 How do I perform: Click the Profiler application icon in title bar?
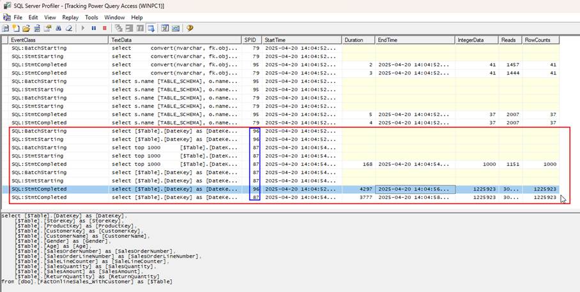pos(6,6)
